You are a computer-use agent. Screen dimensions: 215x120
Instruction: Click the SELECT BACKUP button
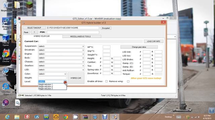pyautogui.click(x=34, y=28)
